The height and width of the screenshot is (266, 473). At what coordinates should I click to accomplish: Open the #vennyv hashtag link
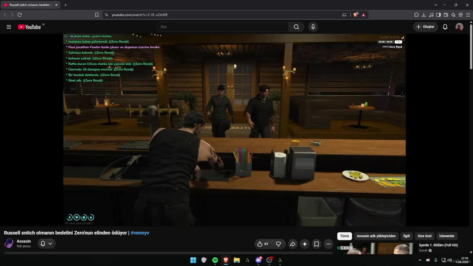tap(140, 233)
